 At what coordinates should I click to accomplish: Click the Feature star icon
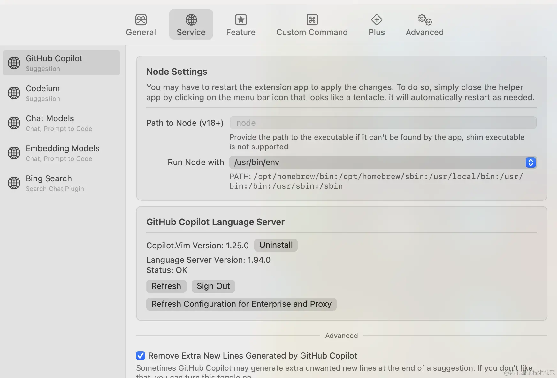click(241, 20)
